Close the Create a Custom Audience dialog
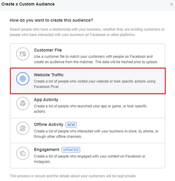Viewport: 175px width, 181px height. tap(171, 4)
